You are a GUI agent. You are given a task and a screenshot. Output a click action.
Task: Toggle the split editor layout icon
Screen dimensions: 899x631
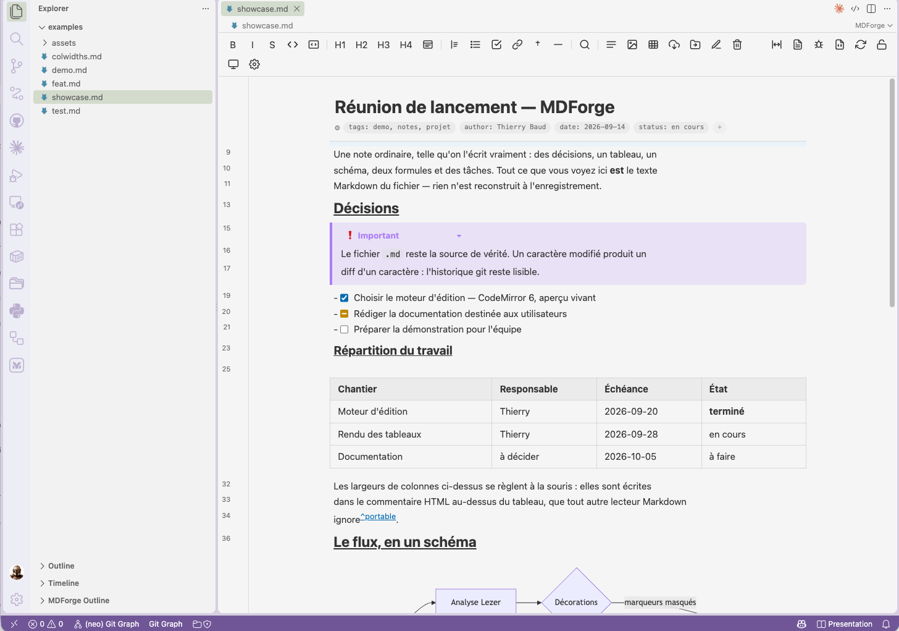click(x=871, y=9)
